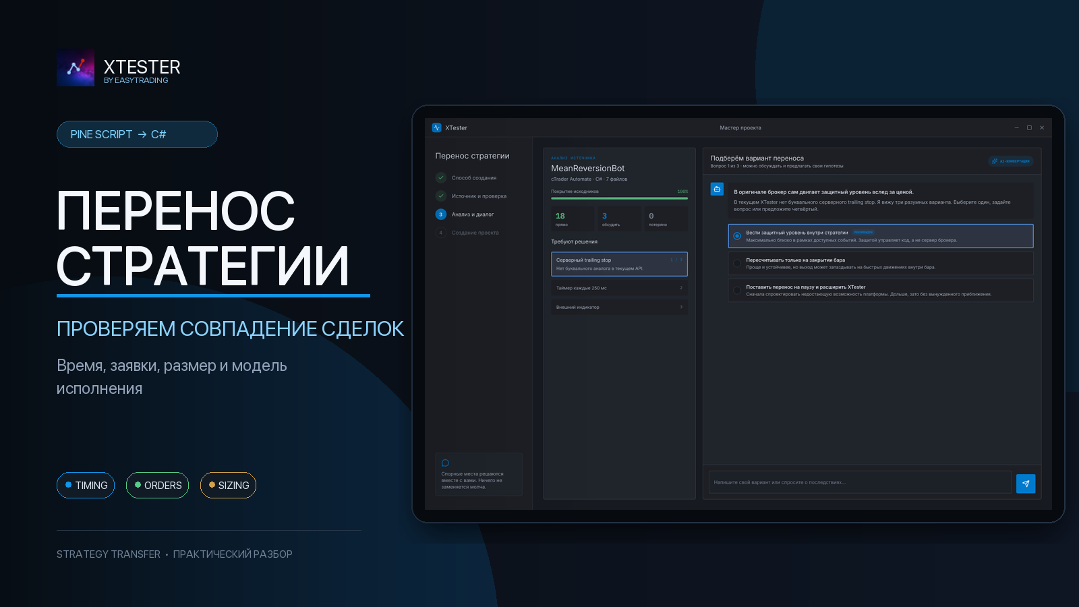This screenshot has width=1079, height=607.
Task: Click the XTester app logo in the title bar
Action: pyautogui.click(x=436, y=127)
